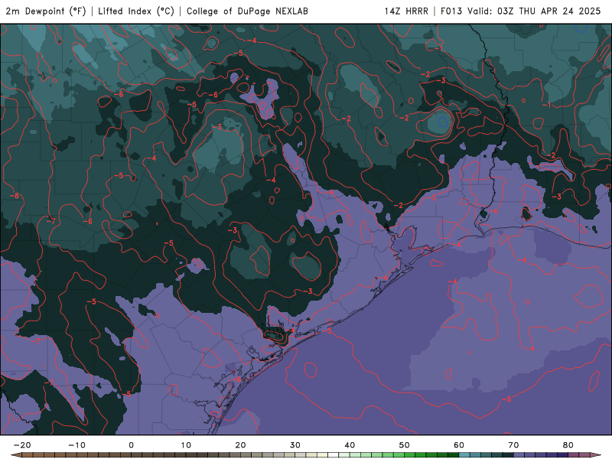The width and height of the screenshot is (612, 459).
Task: Click the '50' color scale label
Action: pyautogui.click(x=405, y=445)
